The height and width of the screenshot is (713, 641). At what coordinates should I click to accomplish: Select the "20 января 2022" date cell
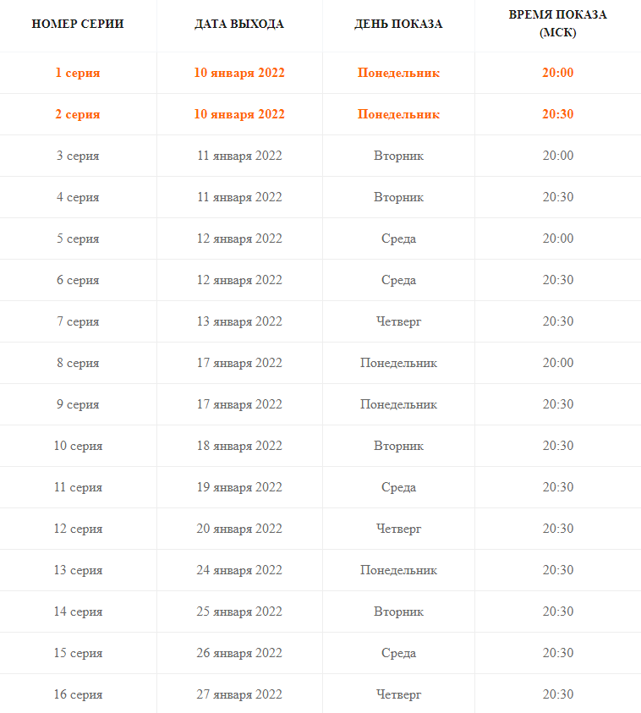coord(239,529)
